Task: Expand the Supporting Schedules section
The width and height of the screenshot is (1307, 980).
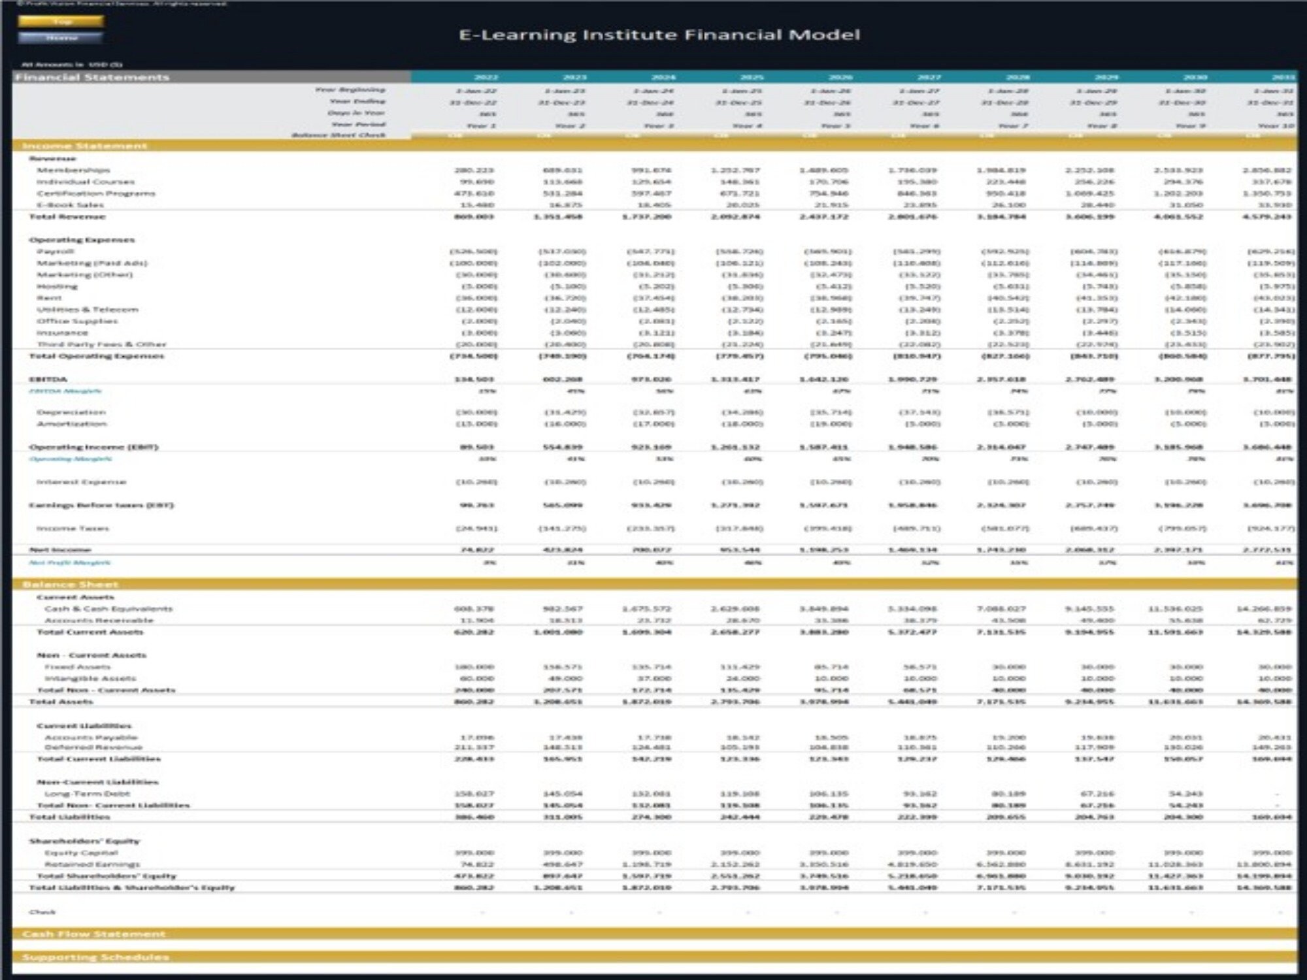Action: click(95, 956)
